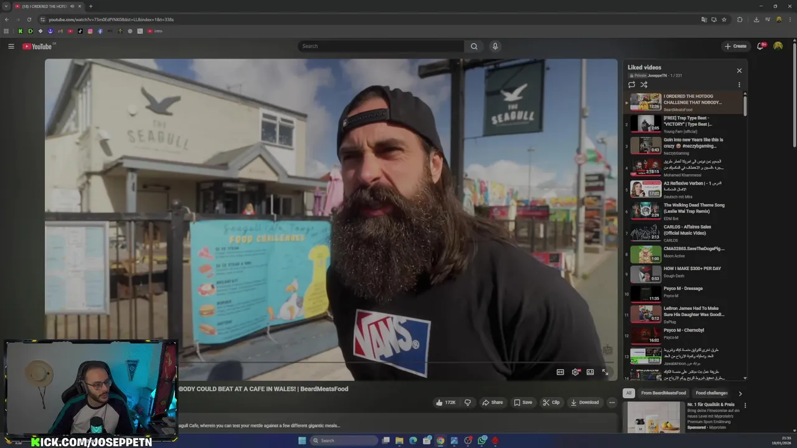Share the video
Image resolution: width=797 pixels, height=448 pixels.
[493, 403]
